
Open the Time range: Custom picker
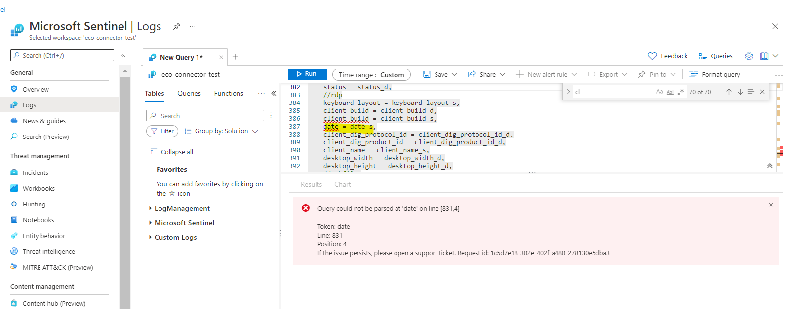(371, 75)
